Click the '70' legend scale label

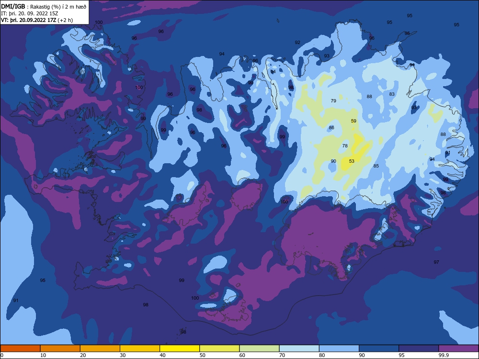282,355
